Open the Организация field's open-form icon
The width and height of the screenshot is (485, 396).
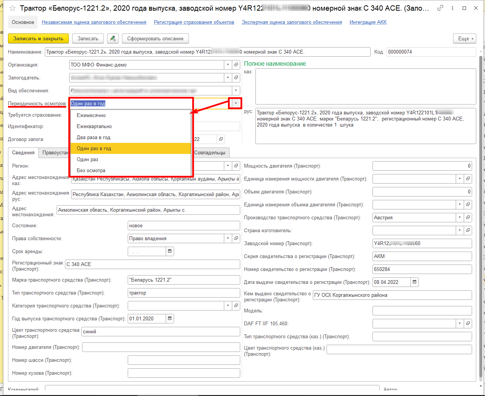(x=236, y=65)
